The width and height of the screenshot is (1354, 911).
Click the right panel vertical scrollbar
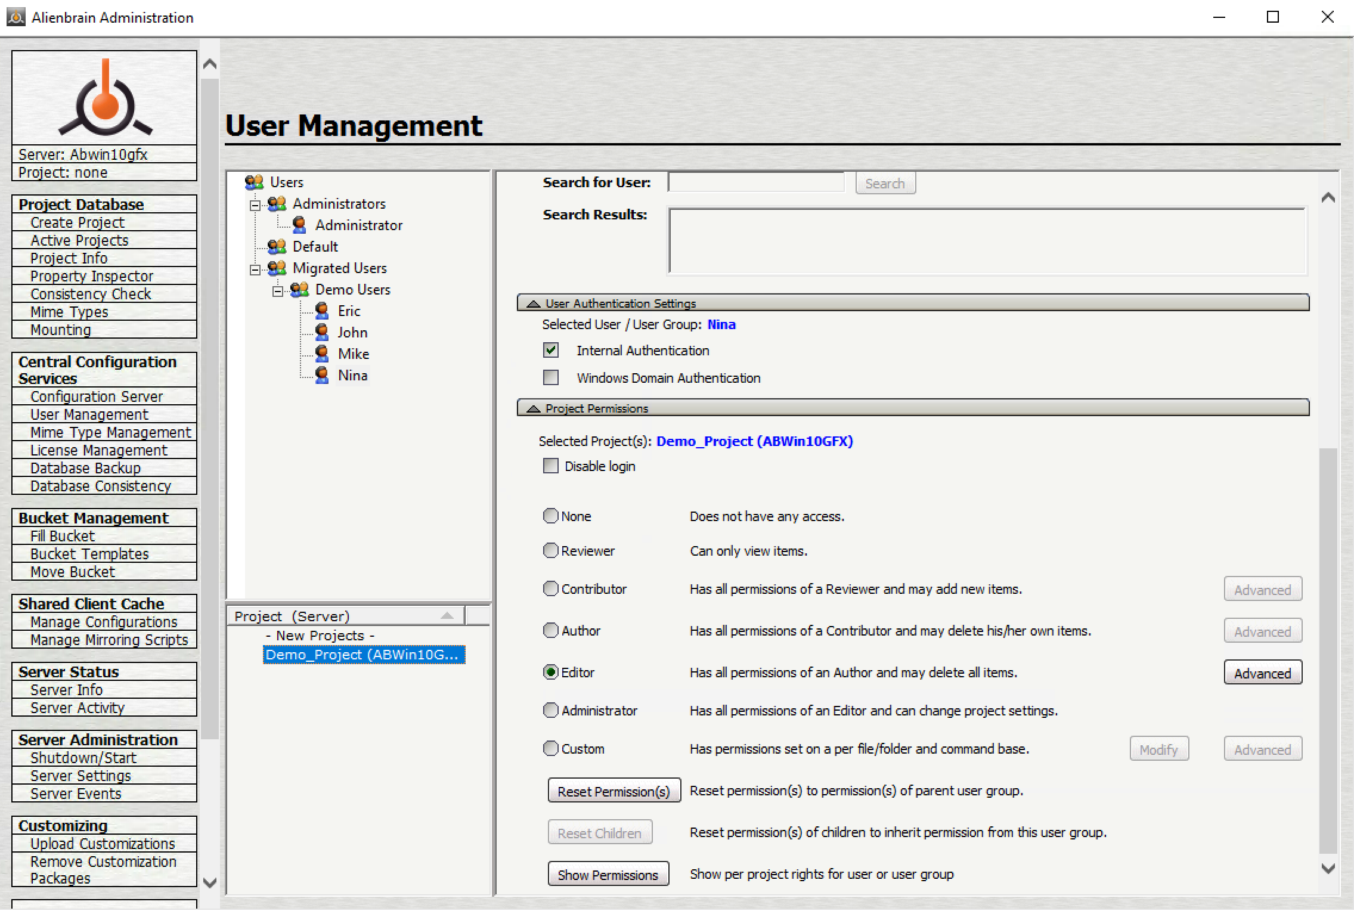click(1328, 650)
